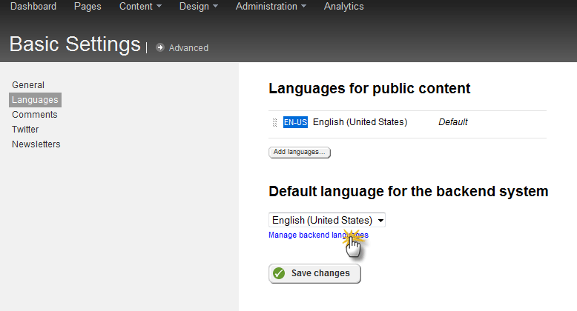Open Newsletters settings in sidebar
This screenshot has height=311, width=577.
click(36, 144)
